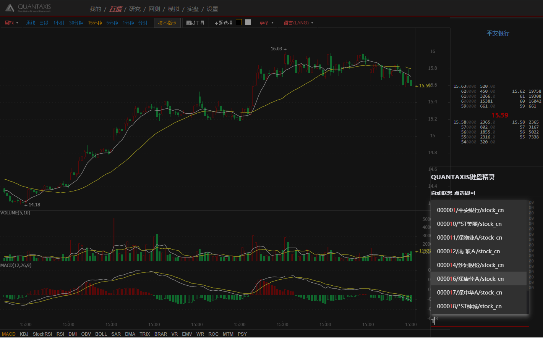Viewport: 543px width, 338px height.
Task: Click bid price row 15.58 with volume 2365.0
Action: [474, 122]
